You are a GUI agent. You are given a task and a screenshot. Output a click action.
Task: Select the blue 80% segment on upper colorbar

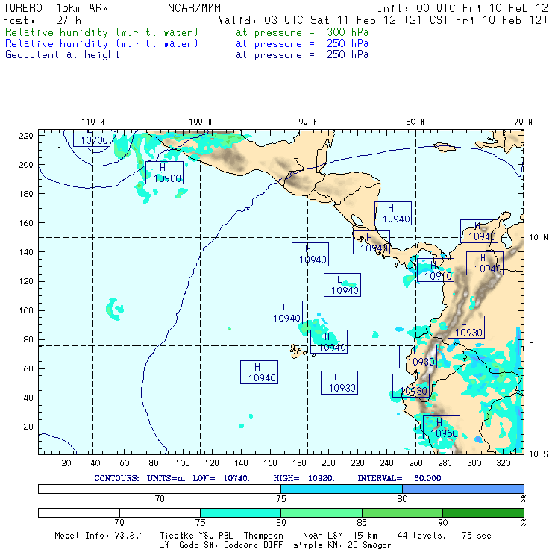(462, 489)
